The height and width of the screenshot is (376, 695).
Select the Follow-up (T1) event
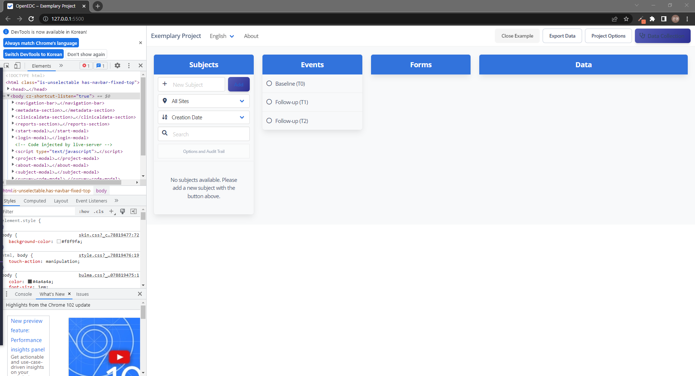pyautogui.click(x=312, y=102)
